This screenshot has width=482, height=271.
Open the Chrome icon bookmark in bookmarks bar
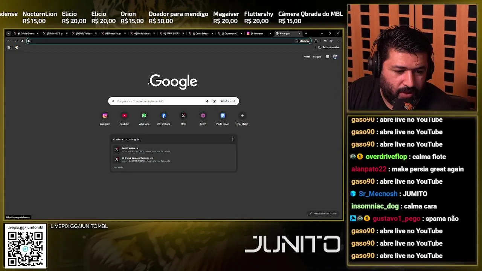click(17, 47)
